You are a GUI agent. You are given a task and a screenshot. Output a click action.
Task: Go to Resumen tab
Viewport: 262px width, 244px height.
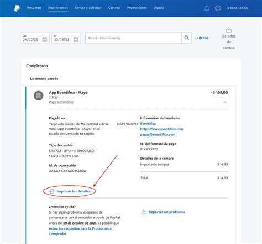click(x=34, y=8)
